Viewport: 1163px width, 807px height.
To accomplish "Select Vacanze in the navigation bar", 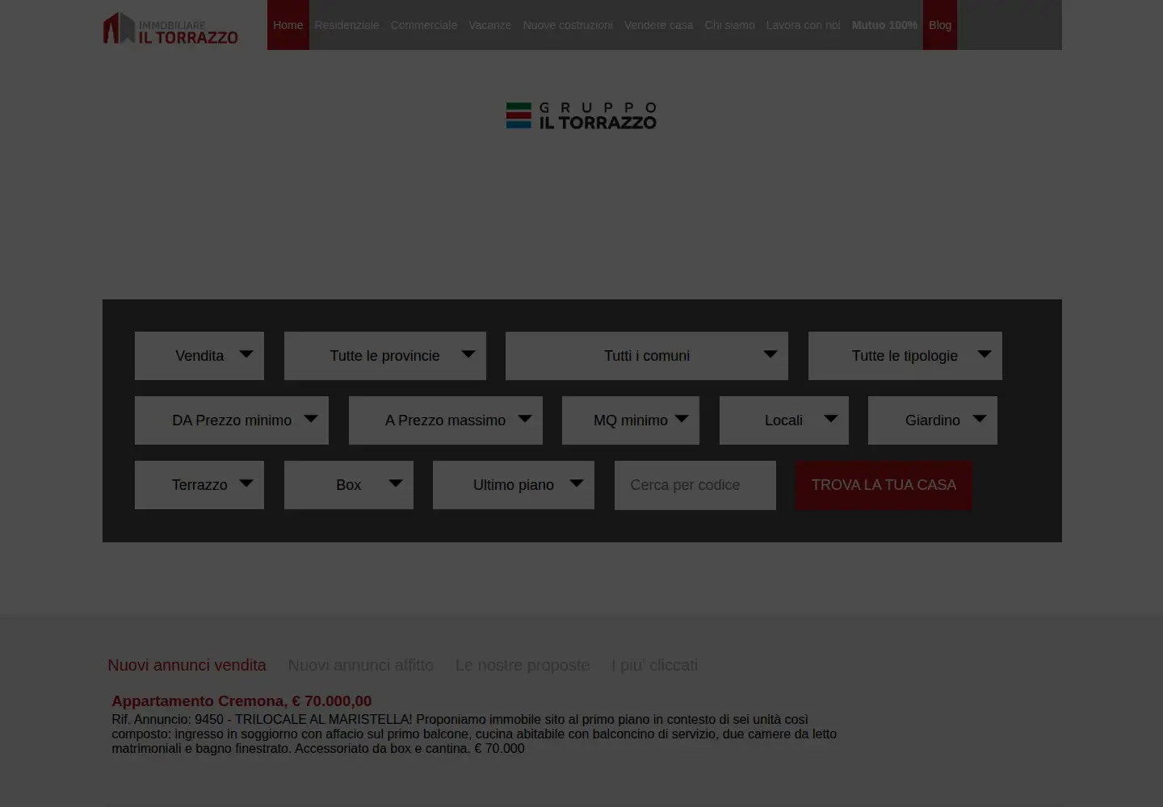I will [x=489, y=25].
